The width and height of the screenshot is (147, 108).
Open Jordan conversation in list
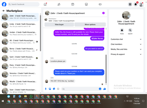click(x=20, y=33)
